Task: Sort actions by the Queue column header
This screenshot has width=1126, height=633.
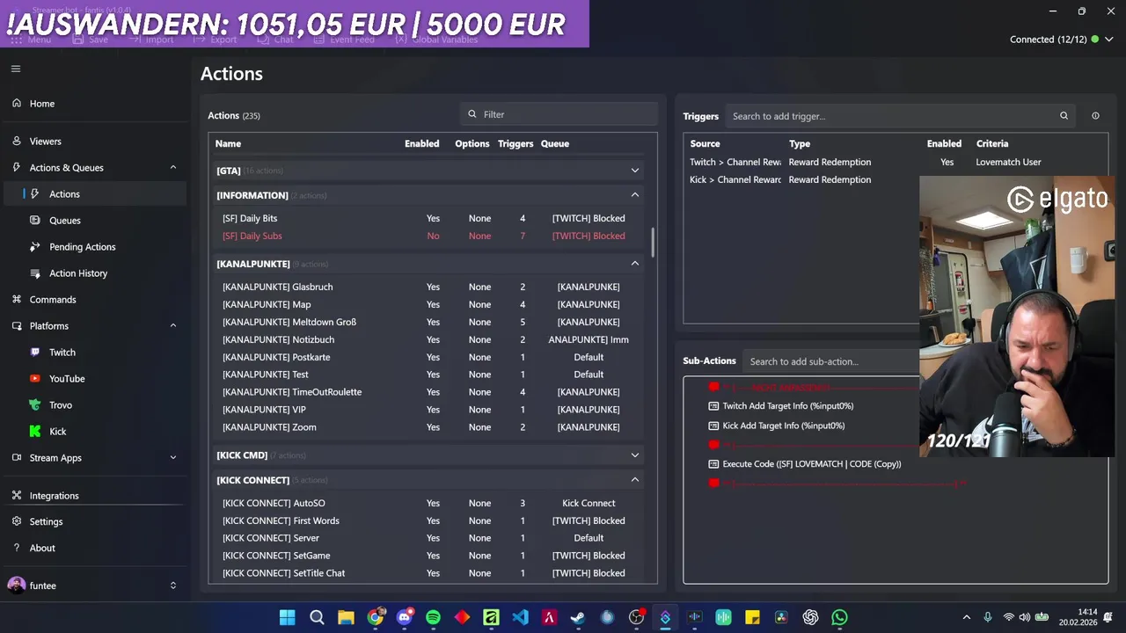Action: [555, 143]
